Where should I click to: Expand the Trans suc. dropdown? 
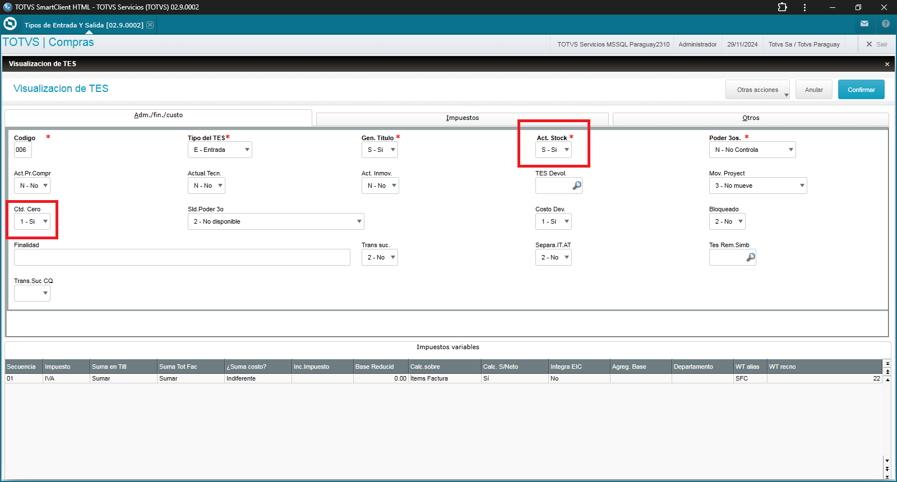pyautogui.click(x=380, y=257)
